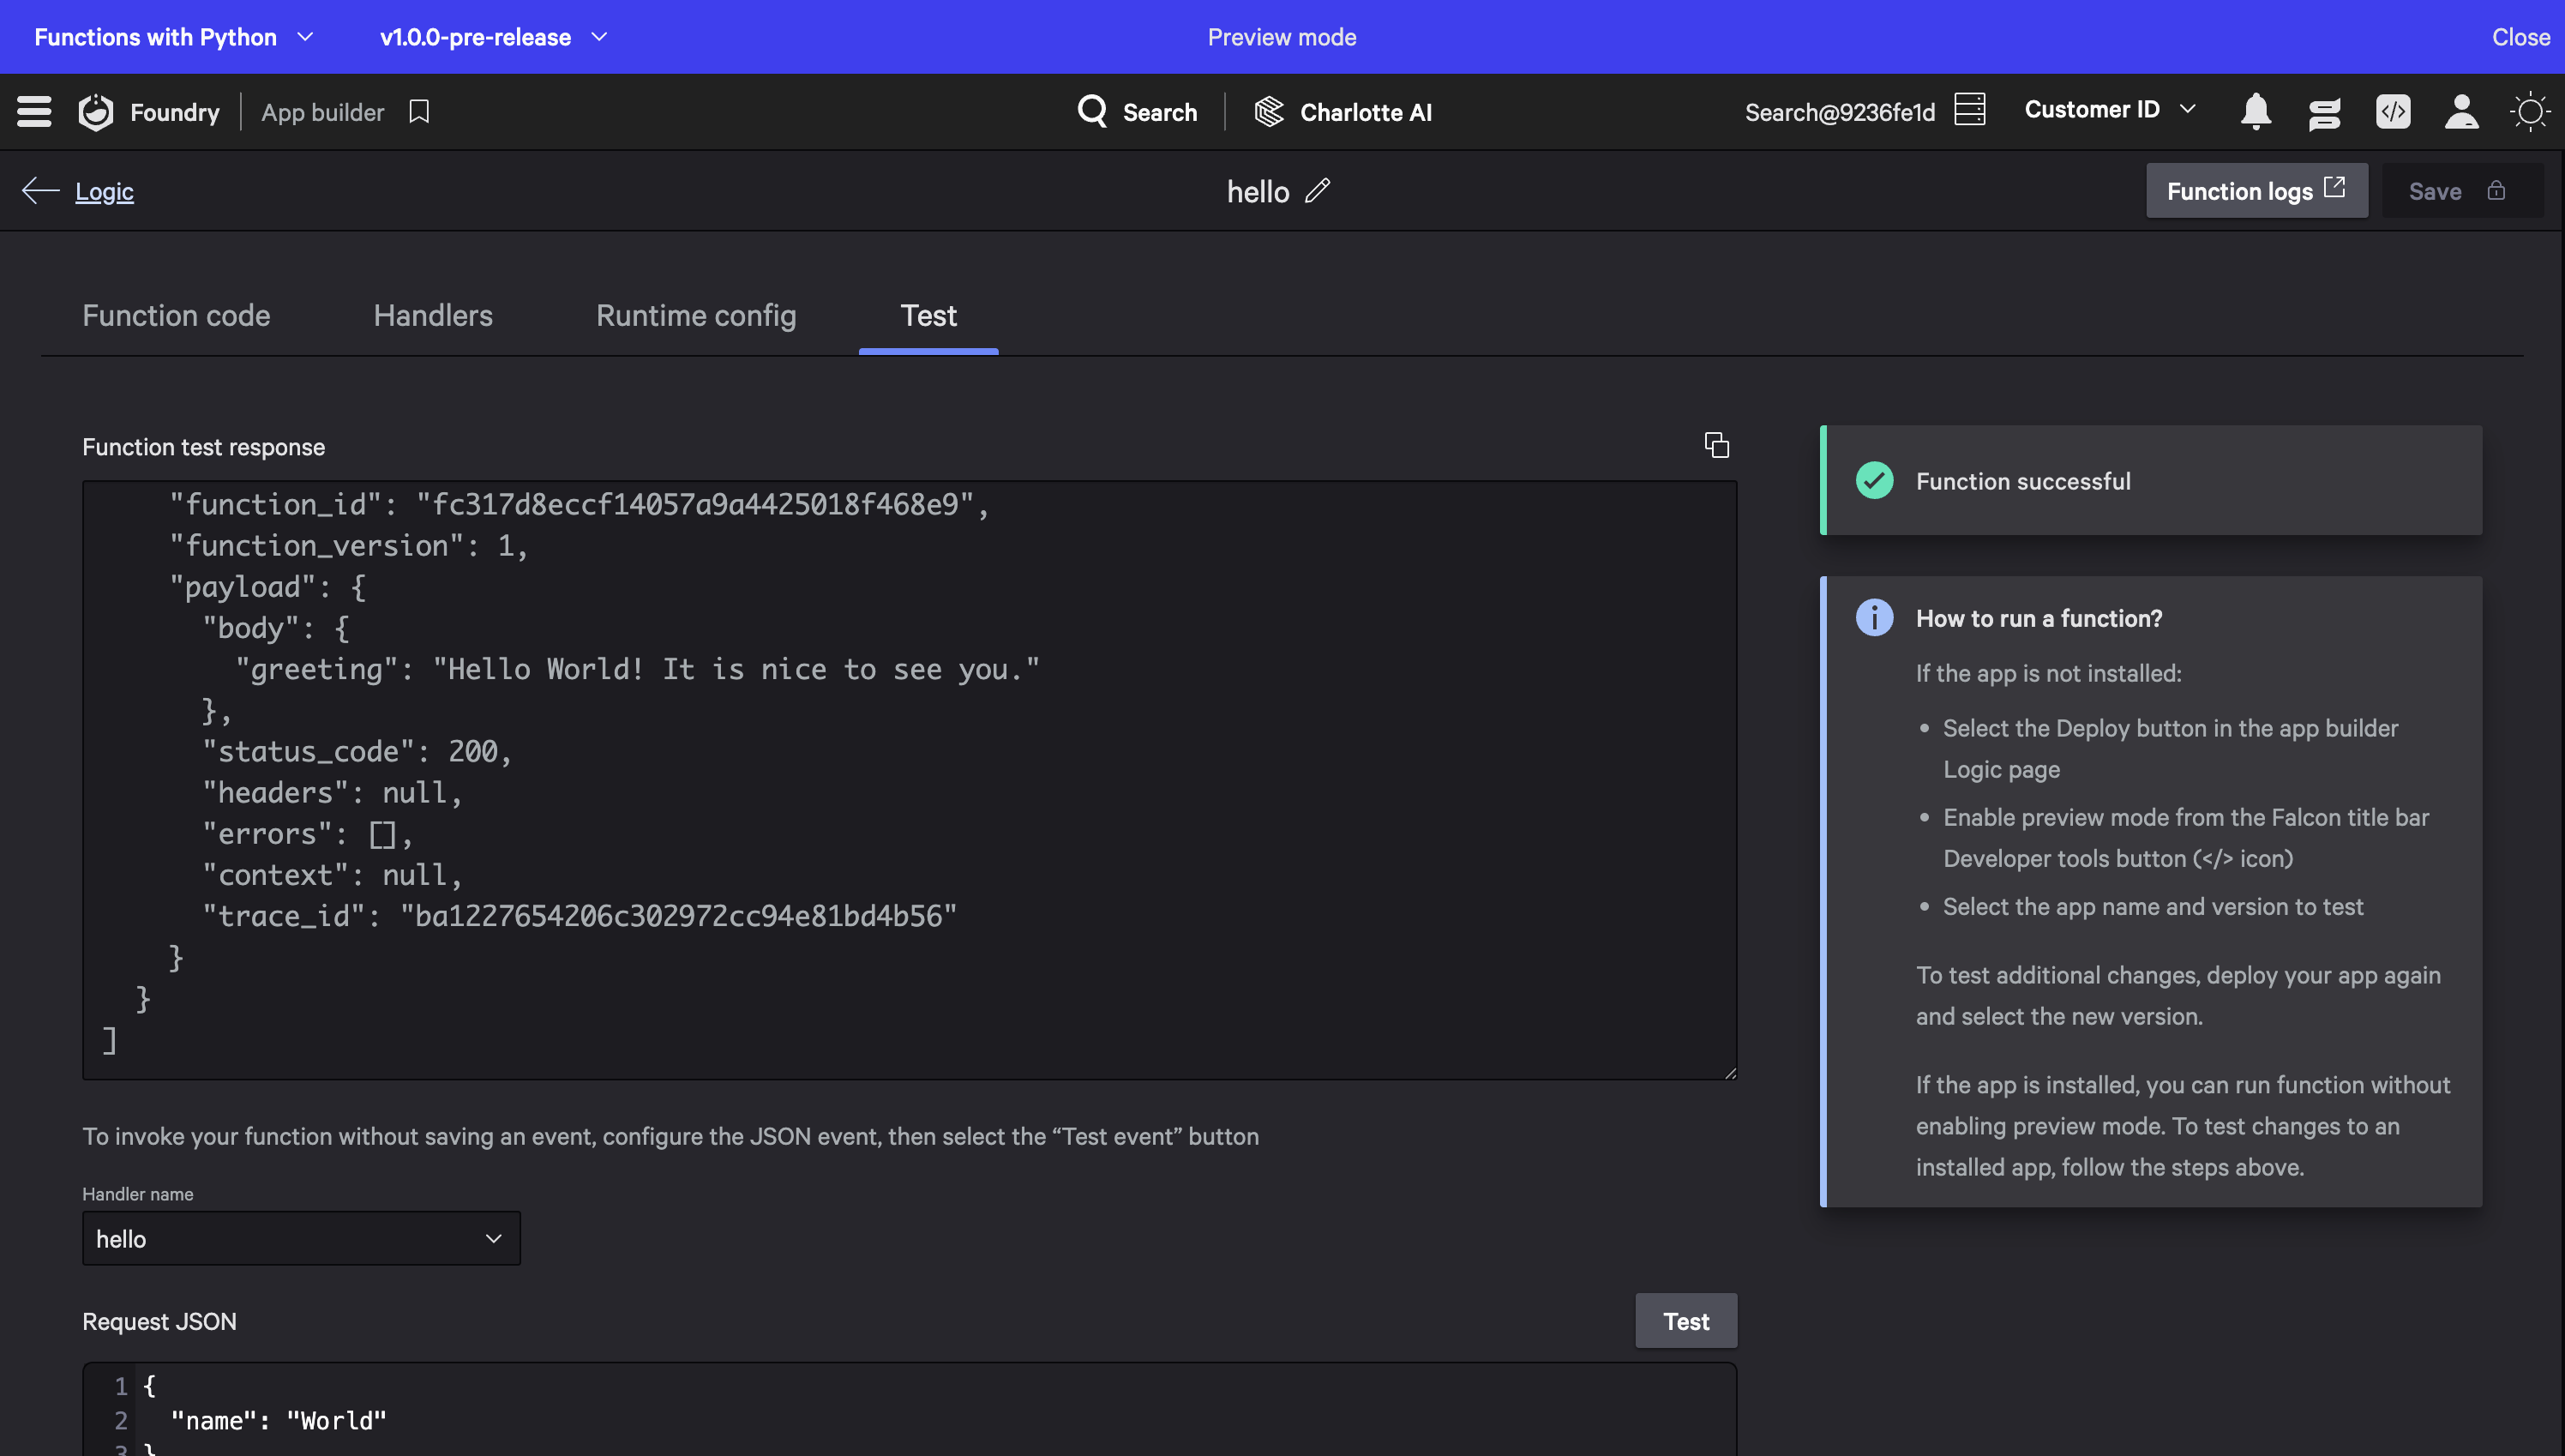Open the notifications bell
2565x1456 pixels.
click(2256, 111)
